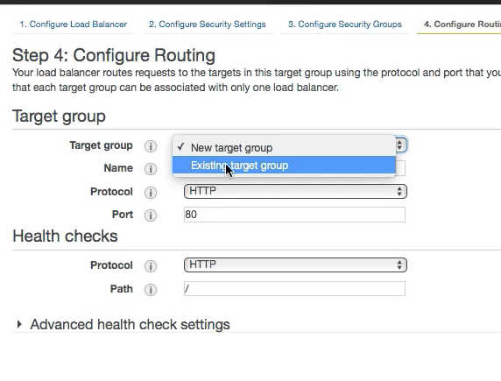Click info icon next to Port

coord(151,215)
